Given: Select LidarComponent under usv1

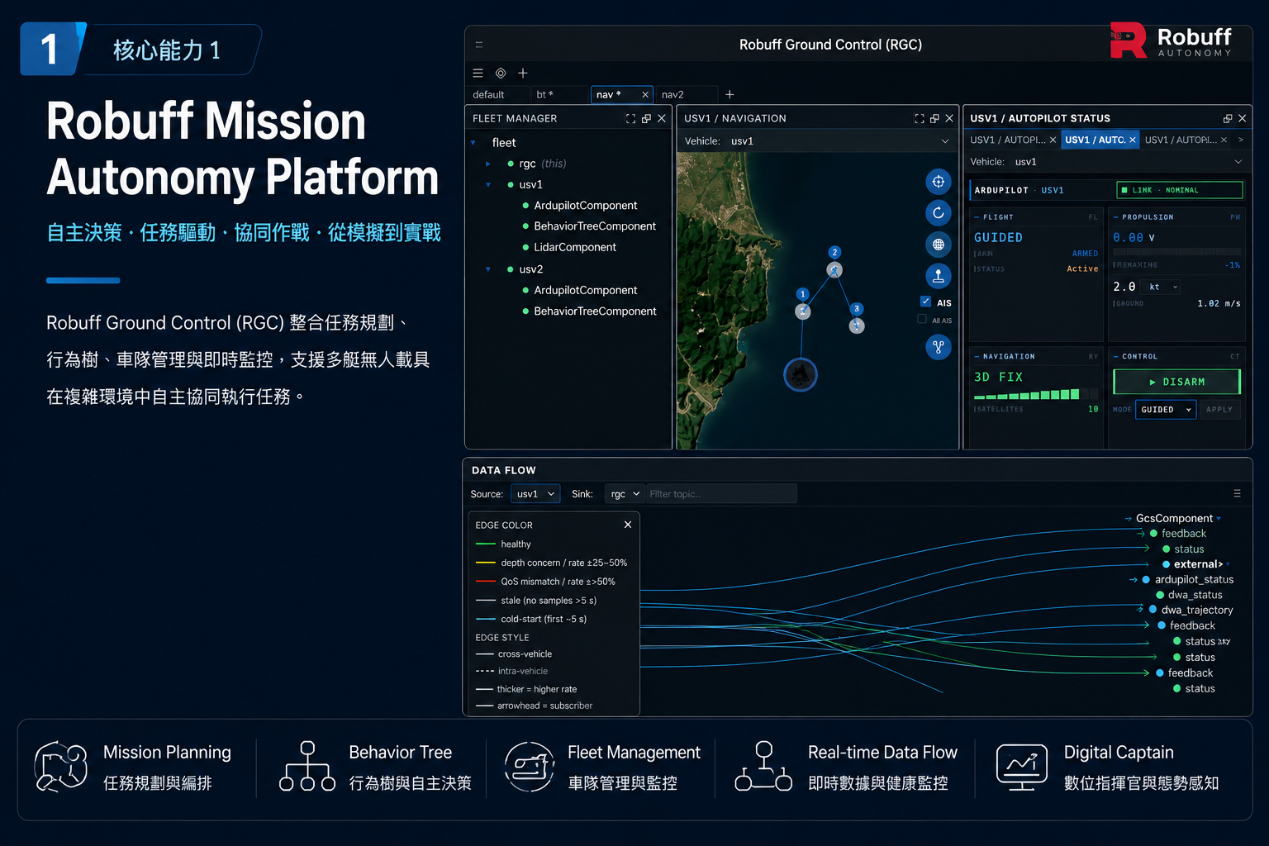Looking at the screenshot, I should click(575, 247).
